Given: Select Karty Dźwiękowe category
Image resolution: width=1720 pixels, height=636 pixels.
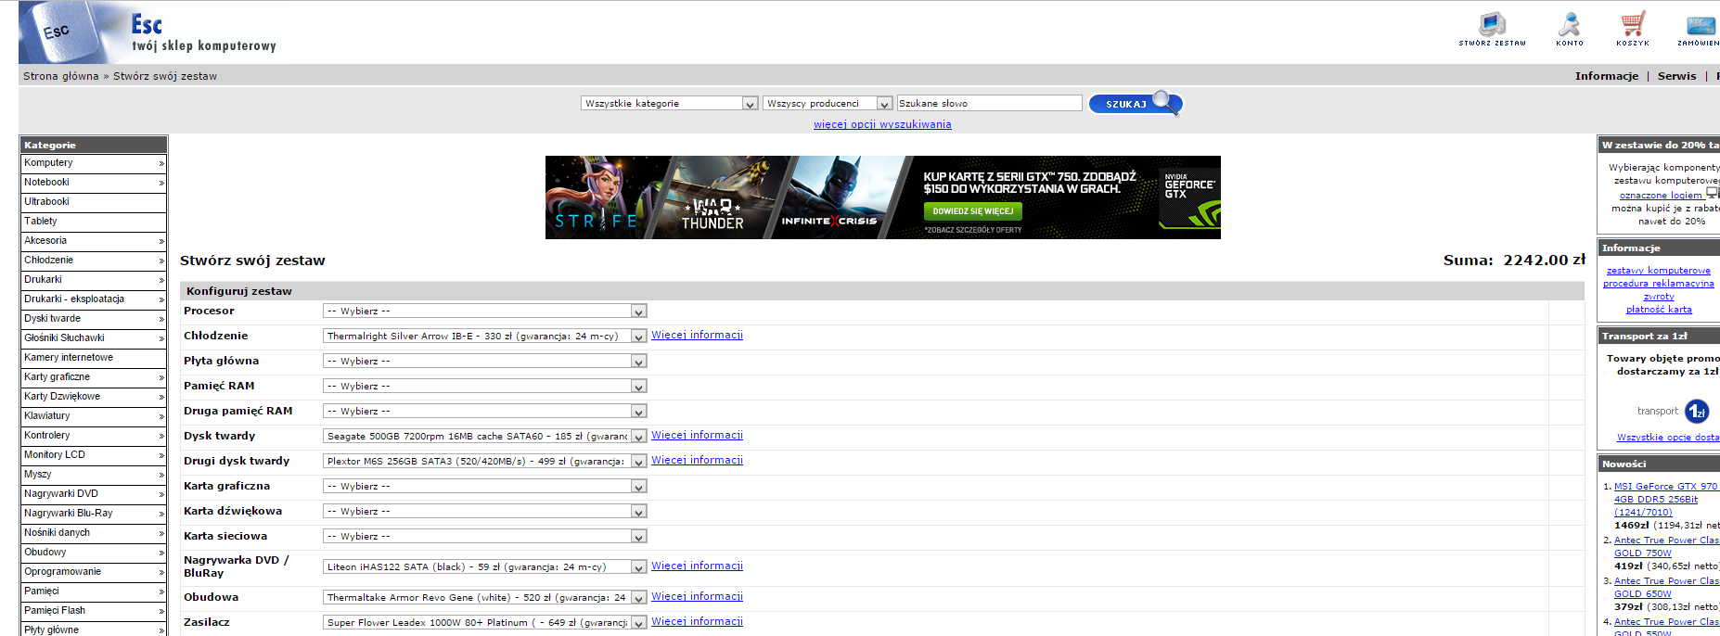Looking at the screenshot, I should [x=94, y=397].
